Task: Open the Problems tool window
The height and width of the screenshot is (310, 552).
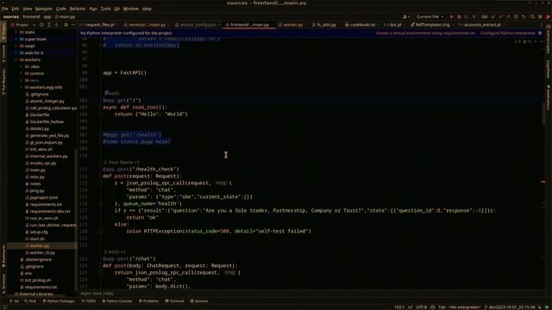Action: click(149, 301)
